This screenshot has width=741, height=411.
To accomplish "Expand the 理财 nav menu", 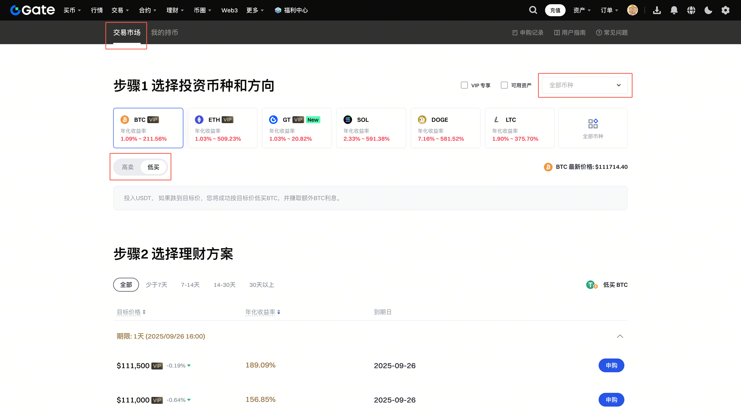I will tap(175, 10).
